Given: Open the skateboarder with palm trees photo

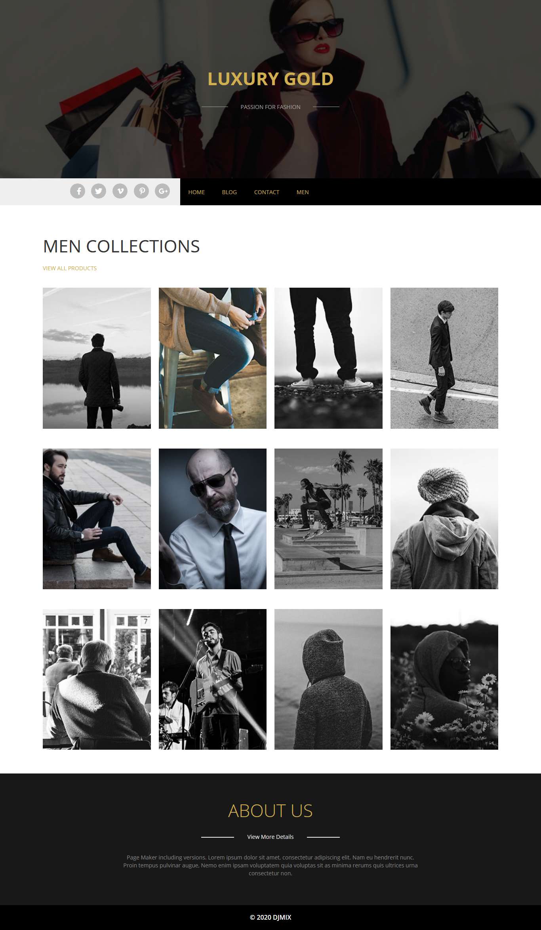Looking at the screenshot, I should (x=328, y=519).
